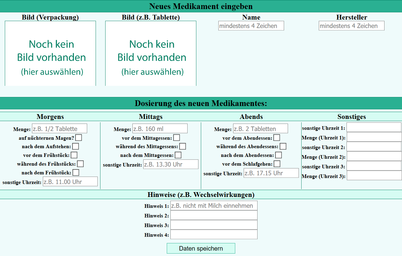Focus the 'Menge (Uhrzeit 3)' field
The image size is (402, 256).
pyautogui.click(x=374, y=175)
